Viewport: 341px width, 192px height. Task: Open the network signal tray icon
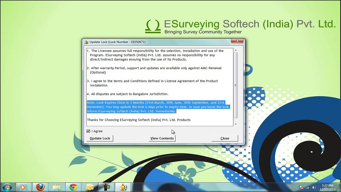pyautogui.click(x=308, y=187)
